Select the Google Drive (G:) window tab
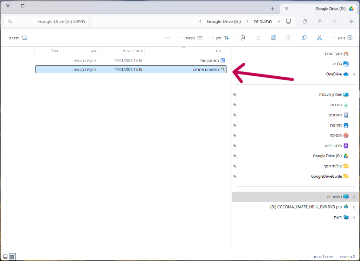Viewport: 360px width, 261px height. pos(319,9)
